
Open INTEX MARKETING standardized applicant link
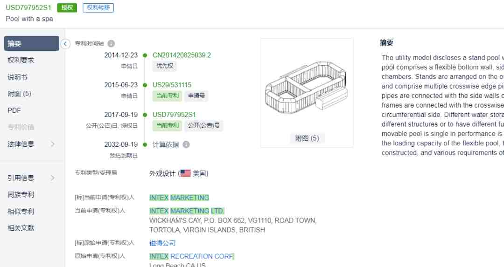tap(179, 198)
